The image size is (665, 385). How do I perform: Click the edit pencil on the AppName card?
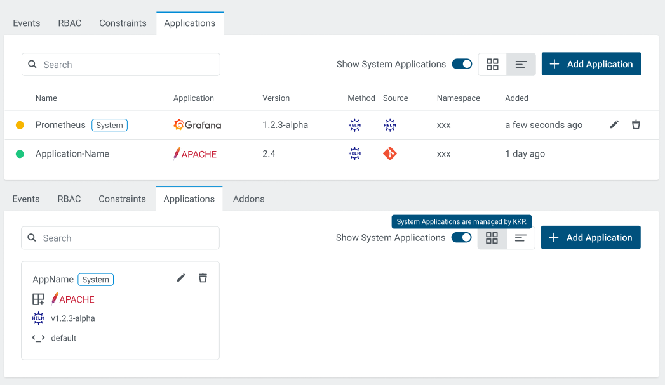point(181,278)
